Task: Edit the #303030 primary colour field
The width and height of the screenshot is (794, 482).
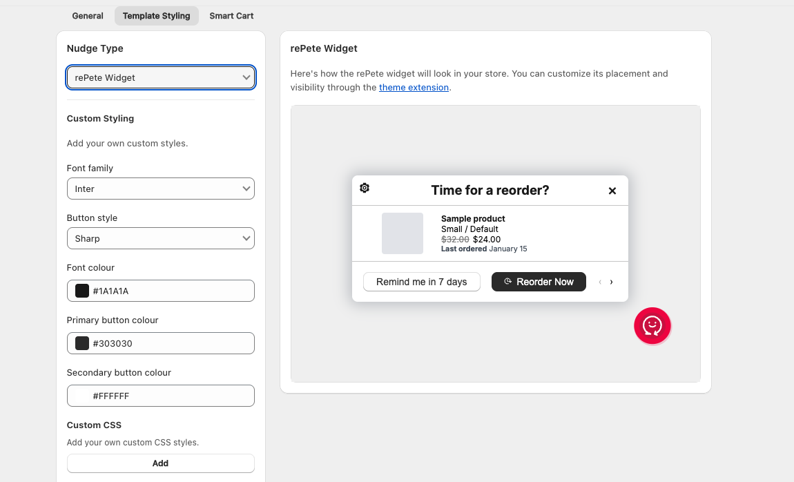Action: [160, 343]
